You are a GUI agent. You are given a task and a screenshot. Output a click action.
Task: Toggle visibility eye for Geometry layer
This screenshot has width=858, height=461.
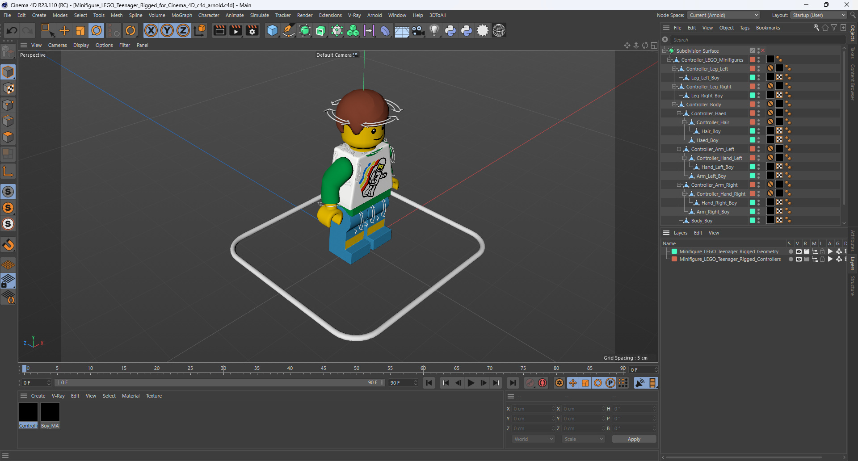[799, 251]
